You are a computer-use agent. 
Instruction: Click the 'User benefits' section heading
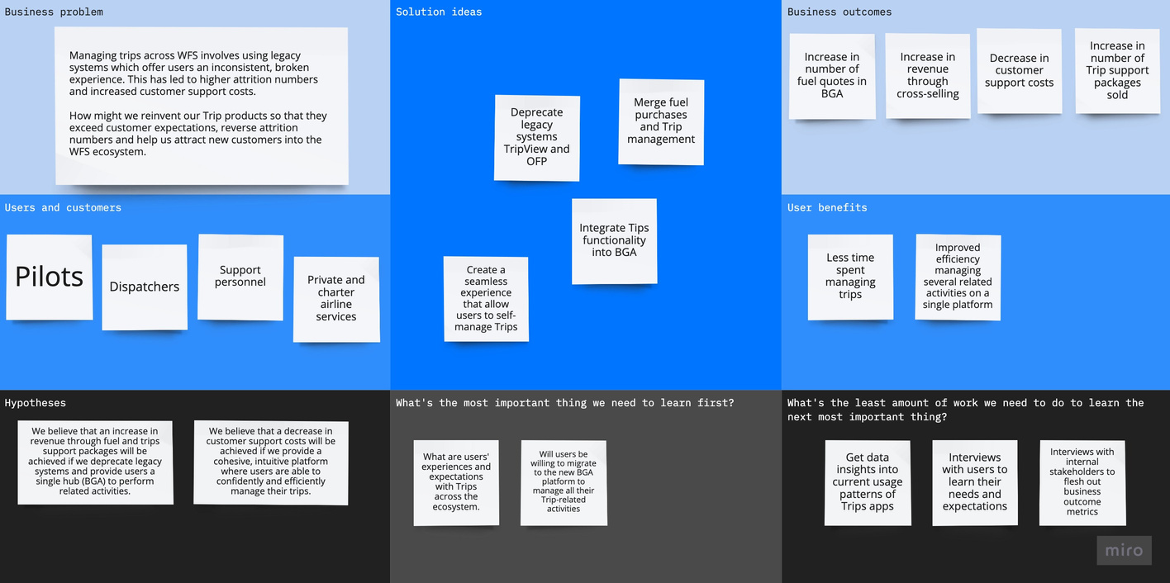(x=827, y=208)
